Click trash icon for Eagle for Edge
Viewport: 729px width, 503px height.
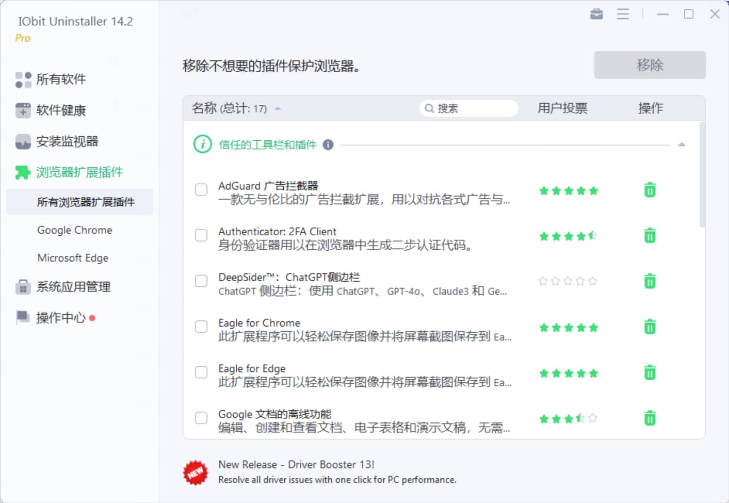(650, 372)
